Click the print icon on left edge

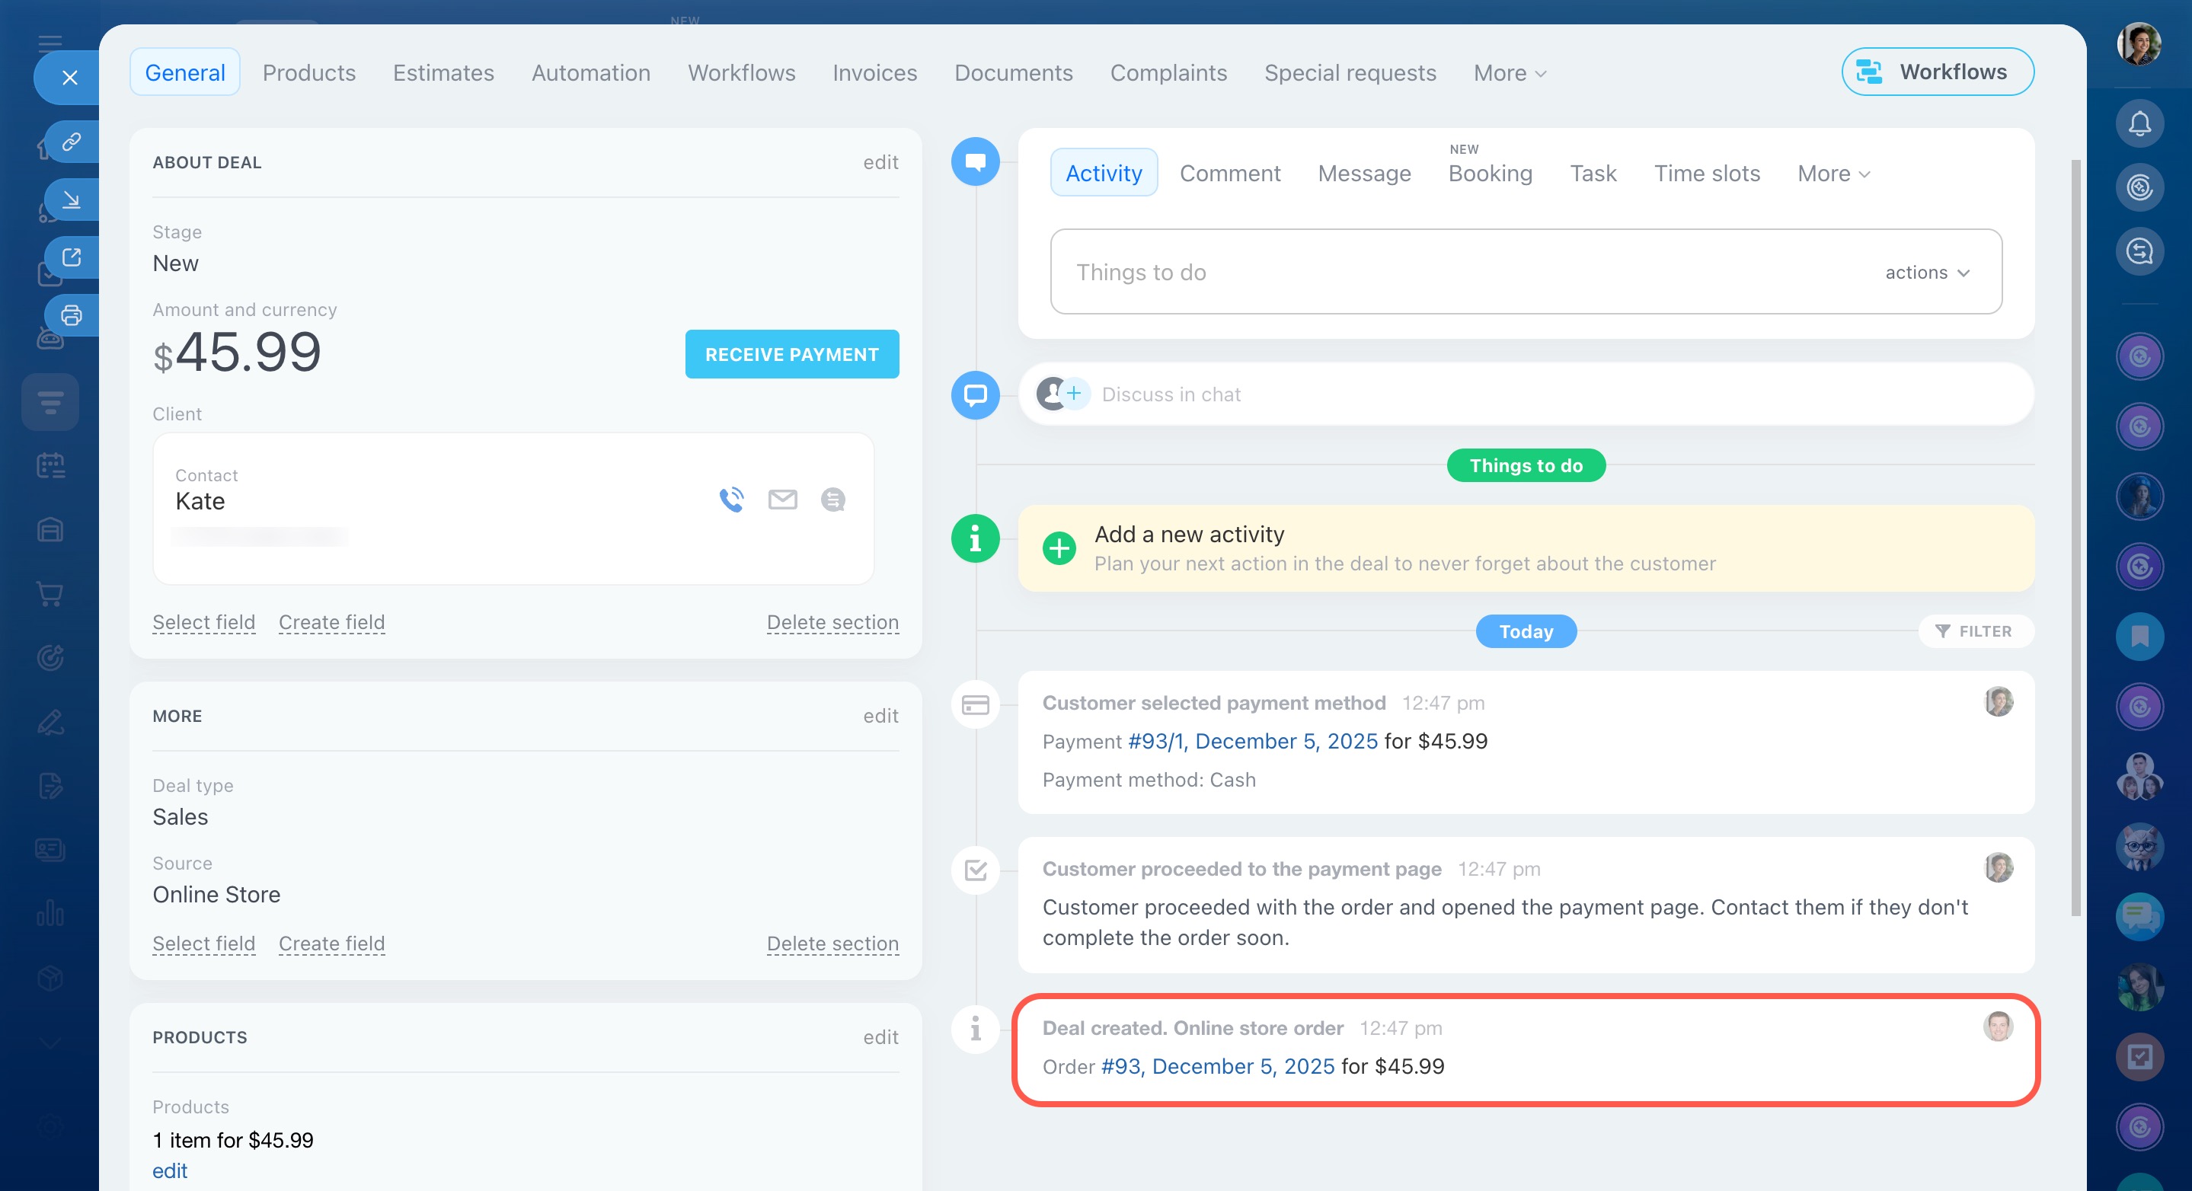click(x=71, y=315)
